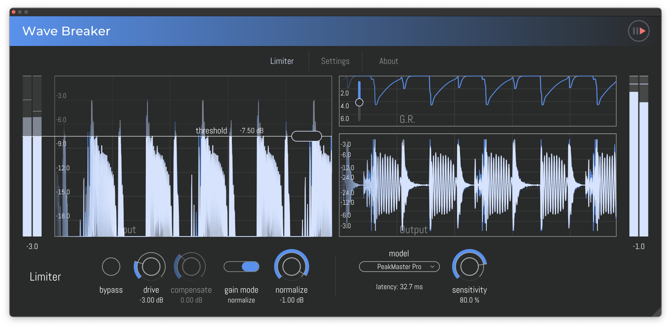
Task: Switch to the Settings tab
Action: [x=335, y=61]
